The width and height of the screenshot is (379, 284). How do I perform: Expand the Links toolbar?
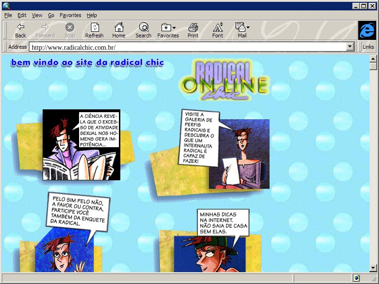[x=368, y=47]
